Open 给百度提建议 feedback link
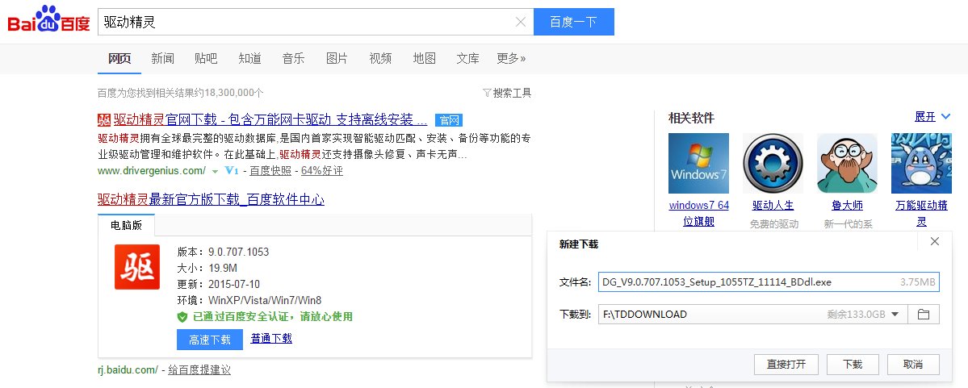The width and height of the screenshot is (968, 388). point(199,370)
